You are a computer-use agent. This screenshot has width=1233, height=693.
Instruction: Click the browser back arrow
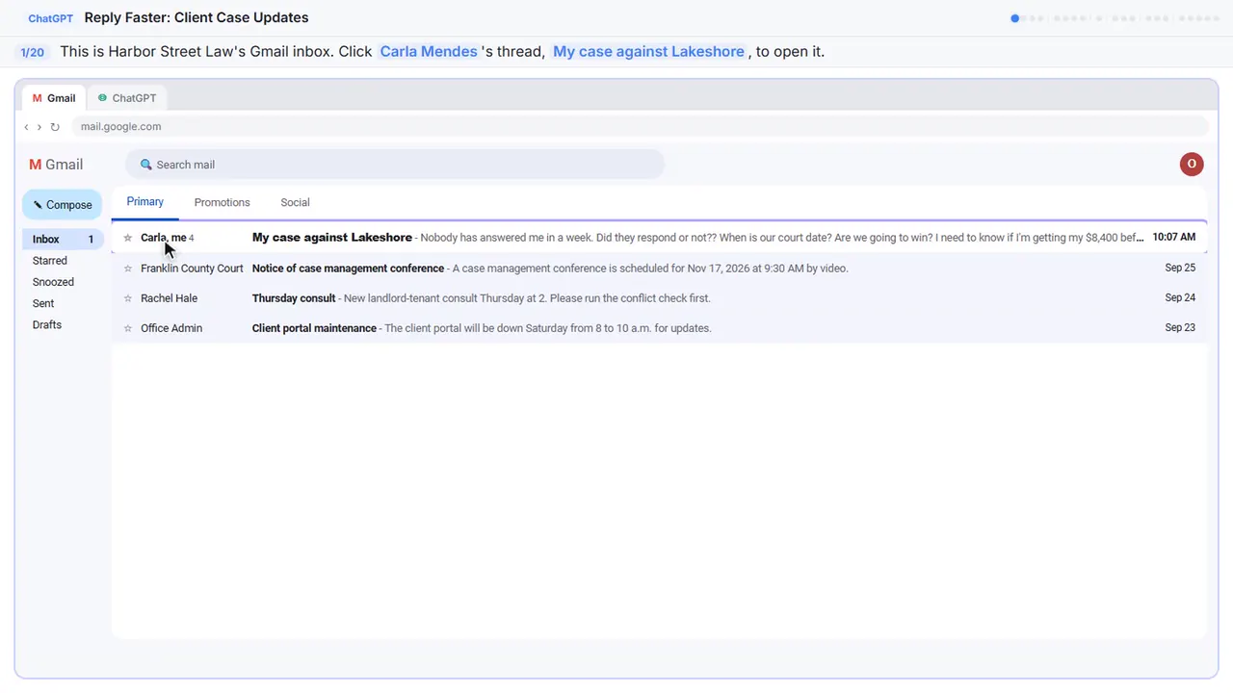click(27, 127)
